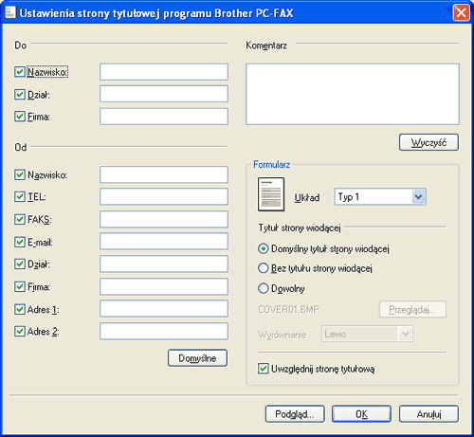Screen dimensions: 474x437
Task: Open Podgląd preview
Action: click(295, 414)
